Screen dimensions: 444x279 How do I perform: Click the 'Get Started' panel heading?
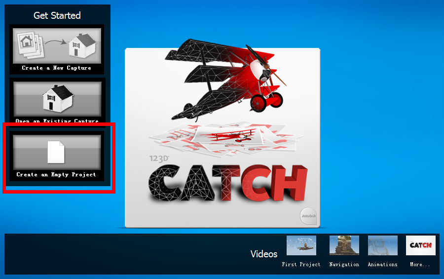pos(57,15)
